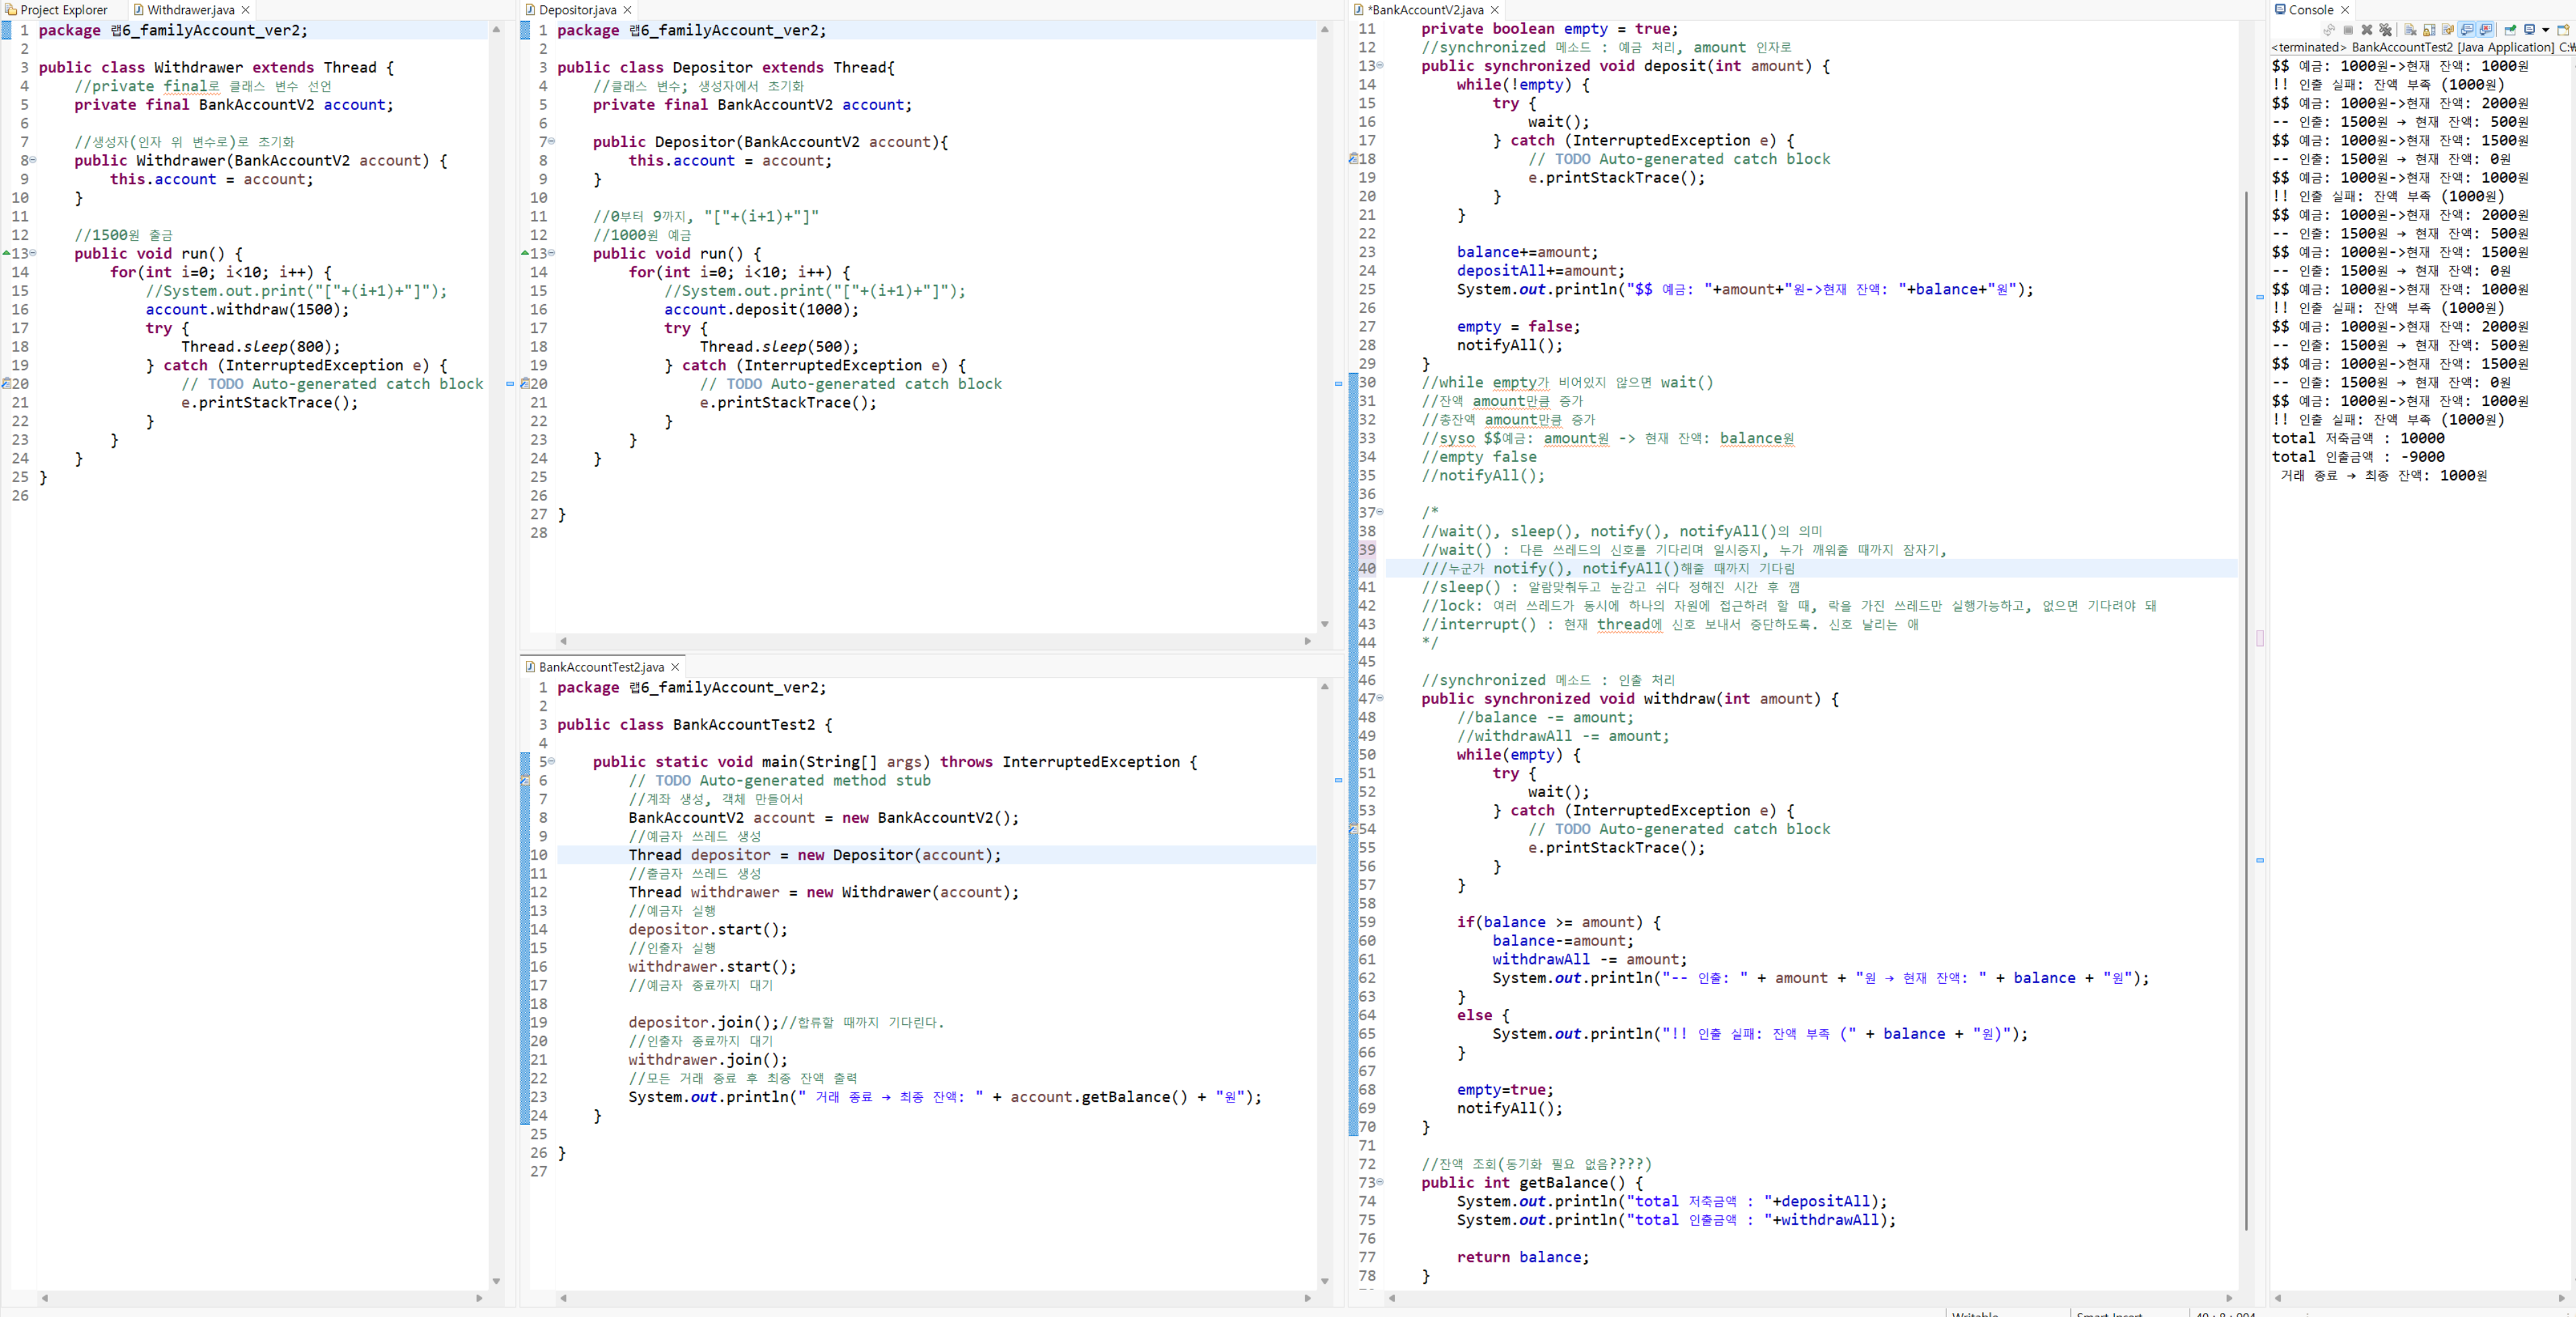This screenshot has width=2576, height=1317.
Task: Click the Project Explorer view icon
Action: click(x=11, y=10)
